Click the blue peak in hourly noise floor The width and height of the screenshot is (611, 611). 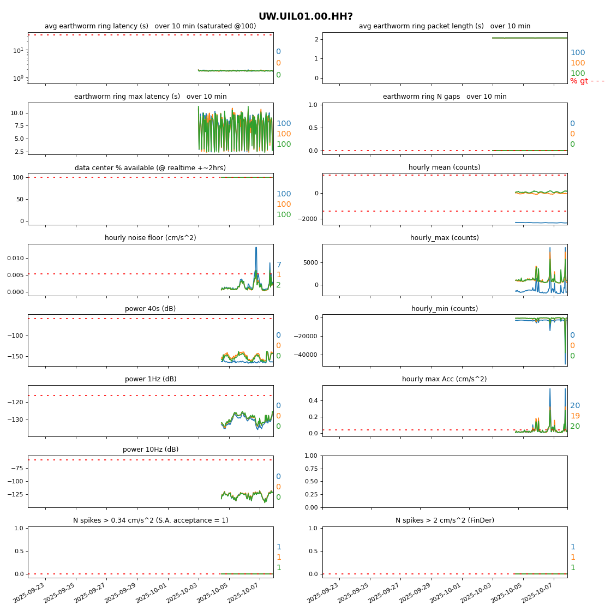[x=256, y=248]
